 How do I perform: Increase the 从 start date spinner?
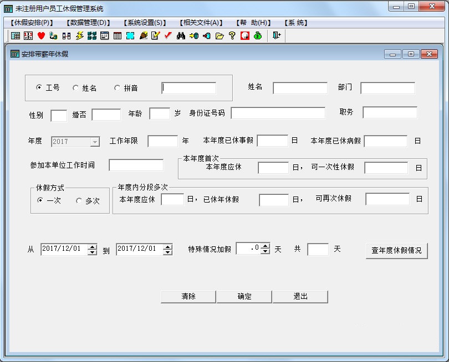click(x=92, y=247)
